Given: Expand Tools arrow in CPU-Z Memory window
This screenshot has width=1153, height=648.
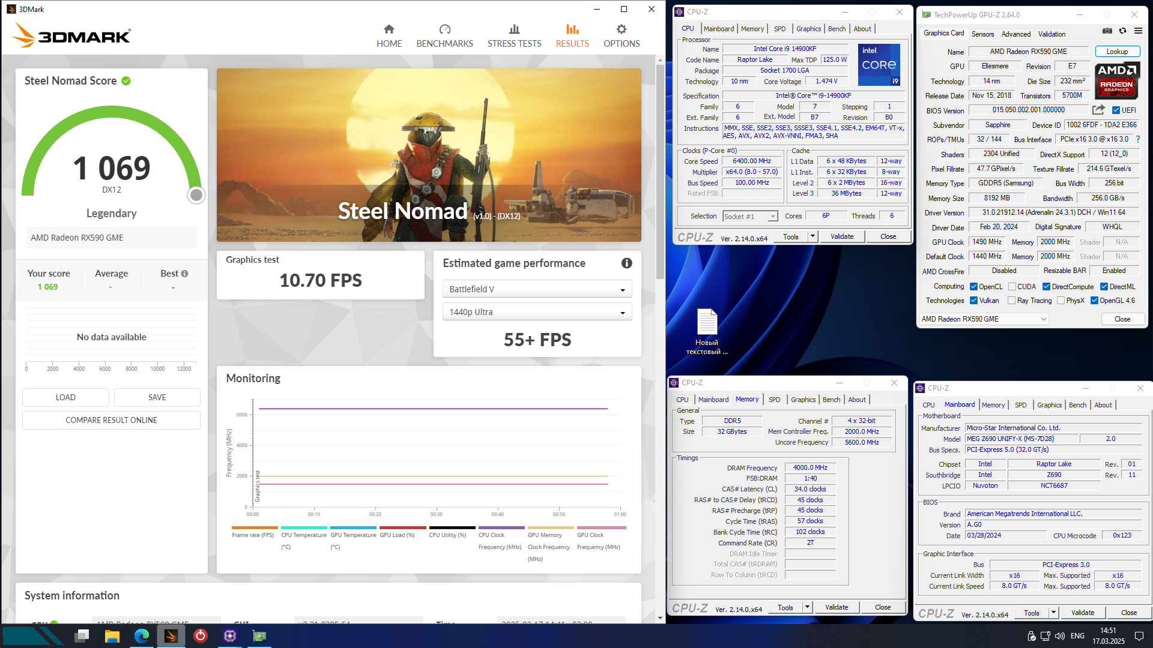Looking at the screenshot, I should 807,607.
